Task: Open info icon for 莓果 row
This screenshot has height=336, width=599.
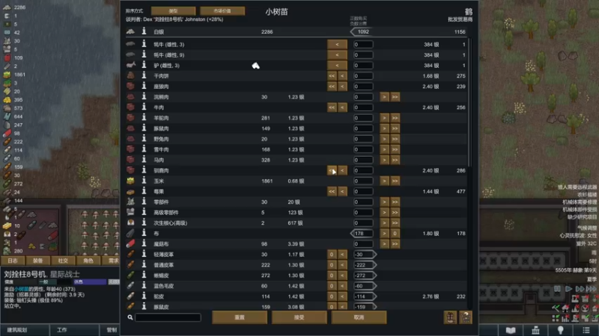Action: 144,191
